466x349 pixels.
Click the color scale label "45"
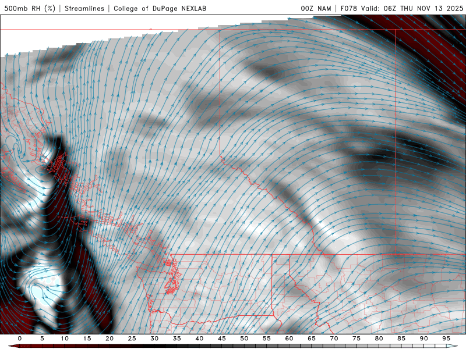click(222, 339)
